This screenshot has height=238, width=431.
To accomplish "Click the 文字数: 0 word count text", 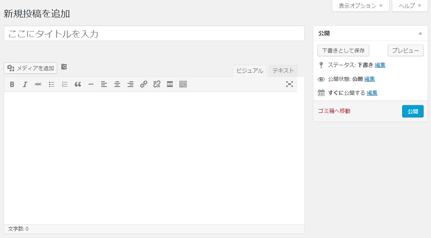I will pyautogui.click(x=18, y=229).
